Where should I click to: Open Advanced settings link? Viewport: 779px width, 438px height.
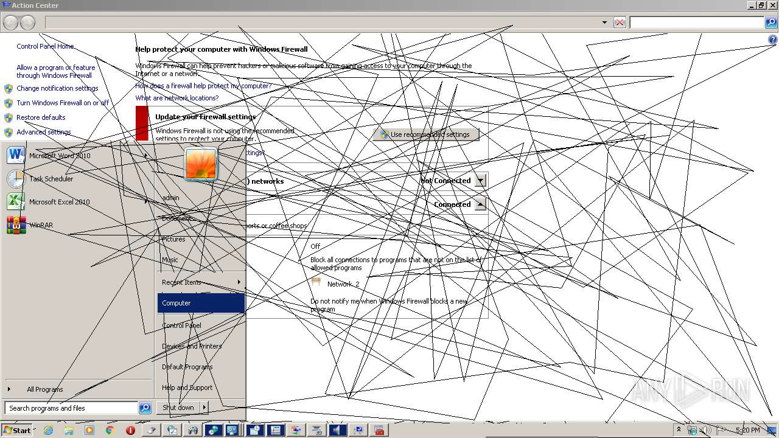[44, 132]
